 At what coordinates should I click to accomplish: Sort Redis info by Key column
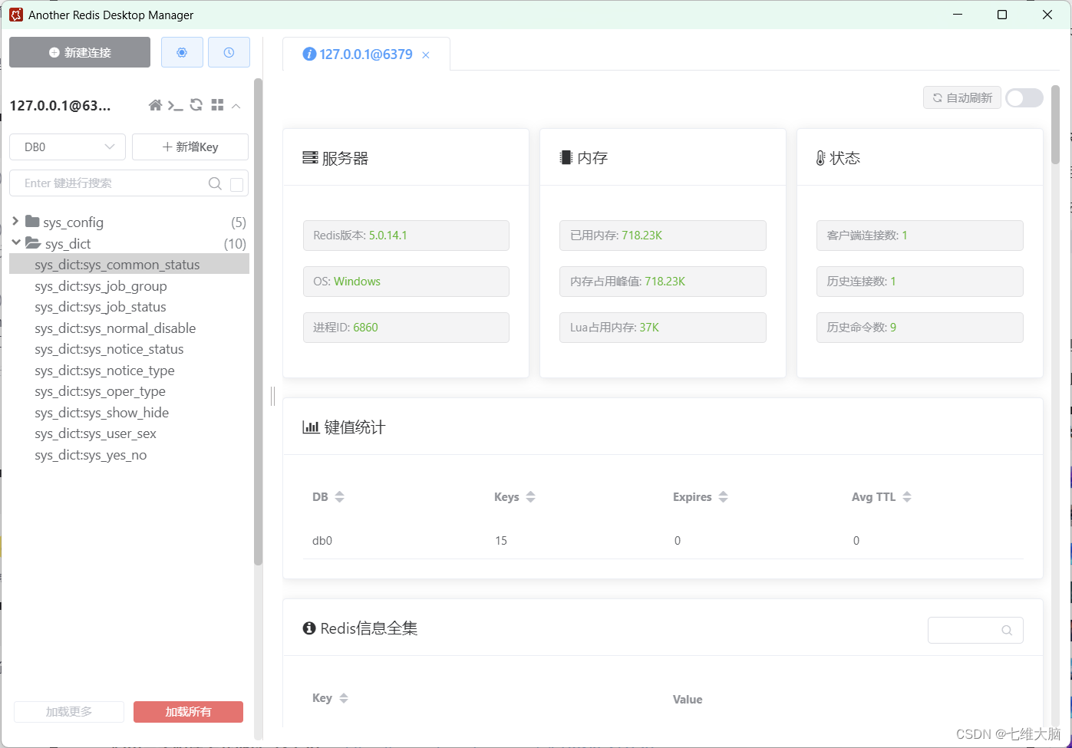(344, 698)
